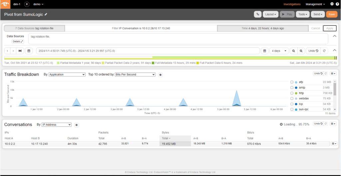Collapse the Data Sources section chevron
Screen dimensions: 341x176
click(335, 36)
